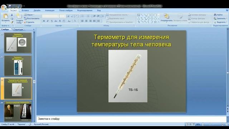This screenshot has height=129, width=229.
Task: Open columns options button
Action: point(99,21)
